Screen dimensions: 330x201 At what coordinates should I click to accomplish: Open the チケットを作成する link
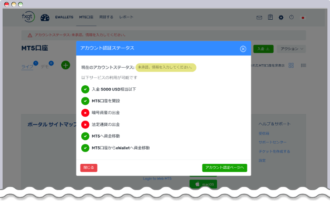pos(274,152)
